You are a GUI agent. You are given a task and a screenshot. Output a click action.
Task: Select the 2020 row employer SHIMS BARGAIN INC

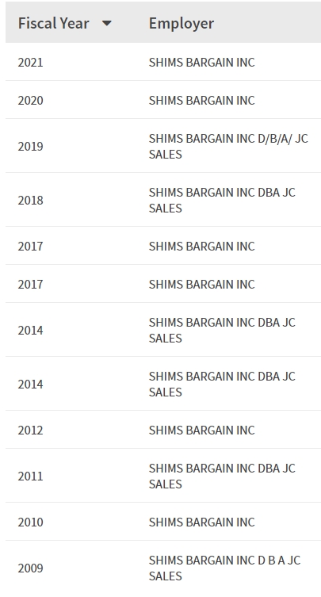[x=202, y=100]
